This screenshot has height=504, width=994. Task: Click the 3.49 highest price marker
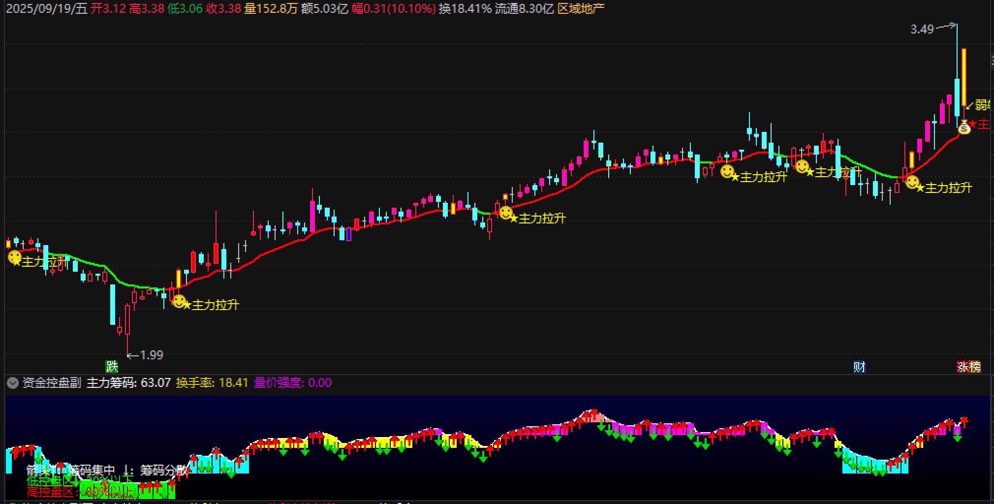click(x=922, y=30)
